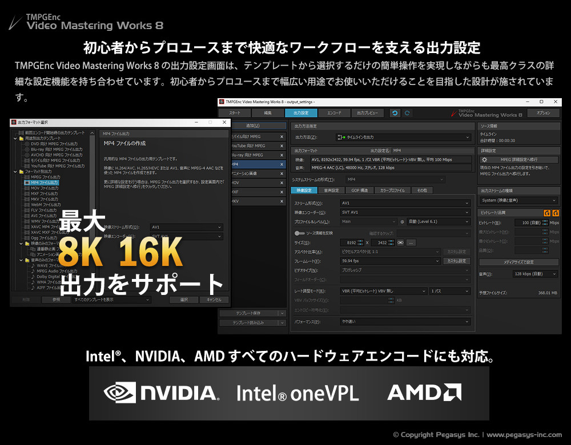The width and height of the screenshot is (571, 445).
Task: Click the テンプレート保存 button
Action: (248, 313)
